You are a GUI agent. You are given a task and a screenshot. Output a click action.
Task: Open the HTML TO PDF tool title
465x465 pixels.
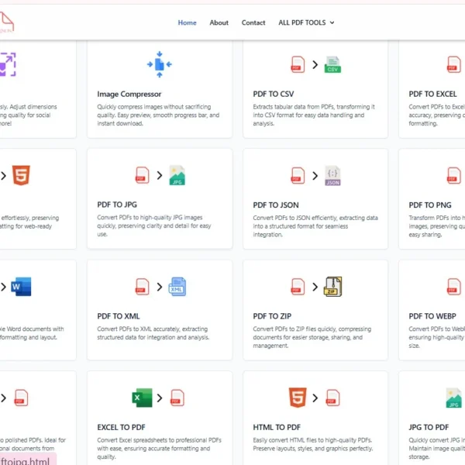(277, 427)
